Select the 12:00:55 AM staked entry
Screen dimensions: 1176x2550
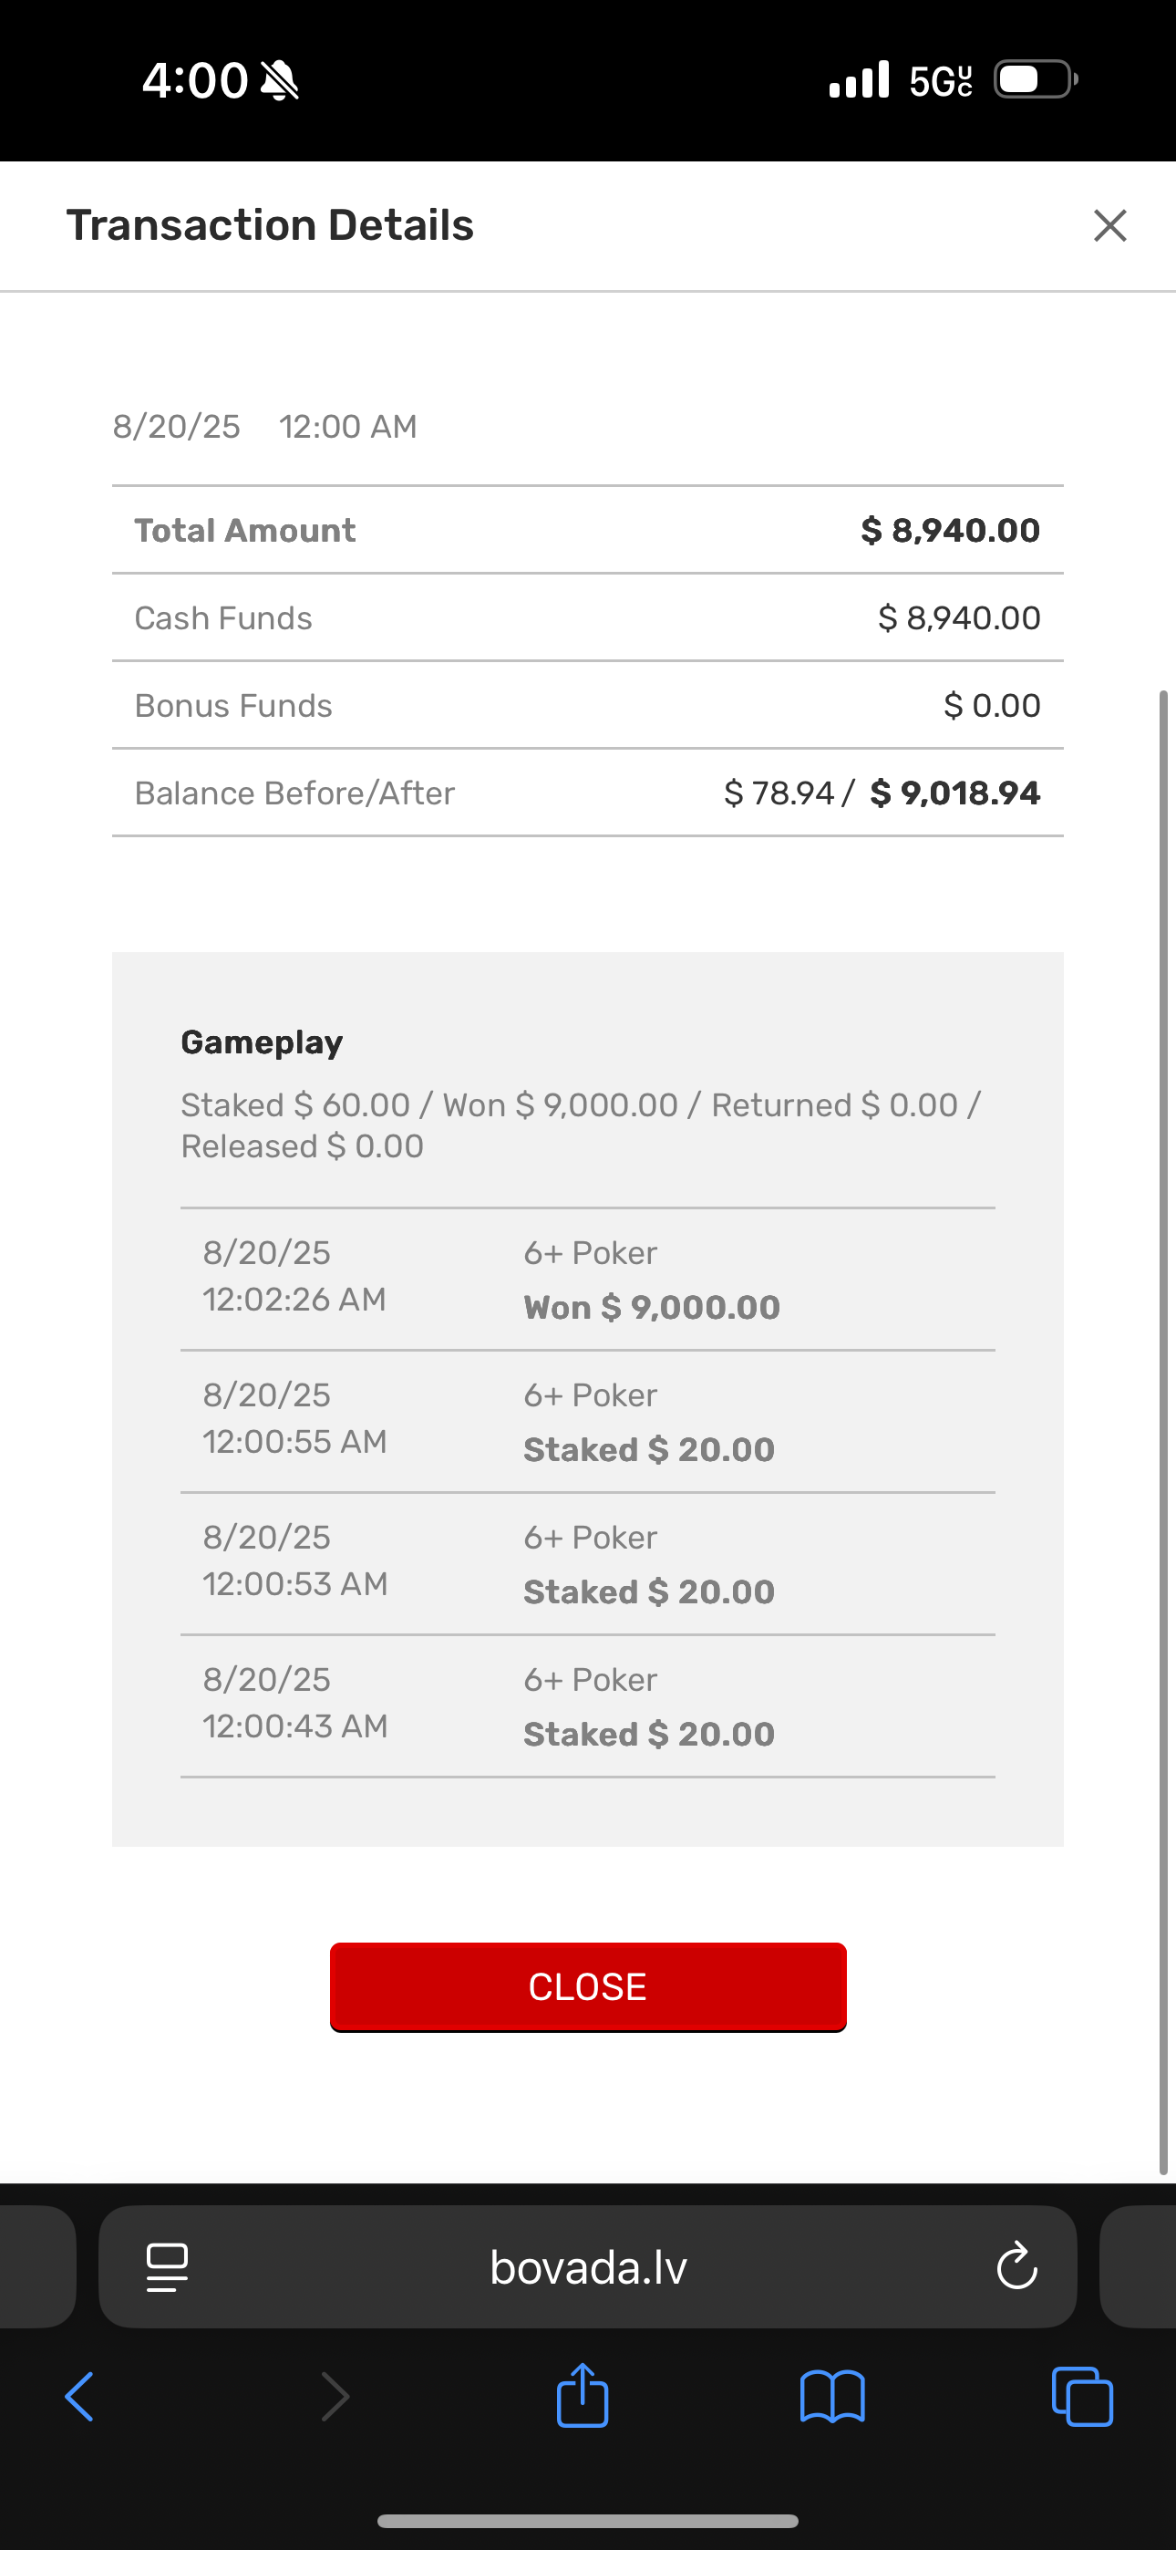pyautogui.click(x=588, y=1422)
